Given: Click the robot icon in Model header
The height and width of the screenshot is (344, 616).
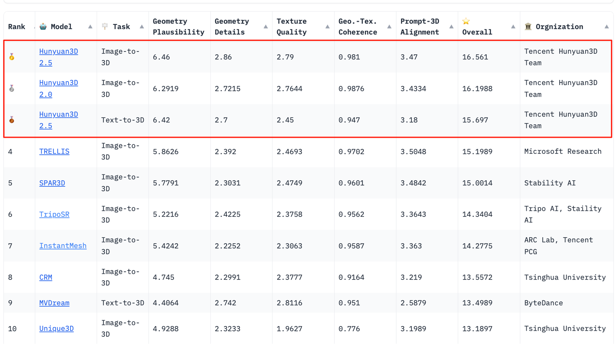Looking at the screenshot, I should click(43, 26).
